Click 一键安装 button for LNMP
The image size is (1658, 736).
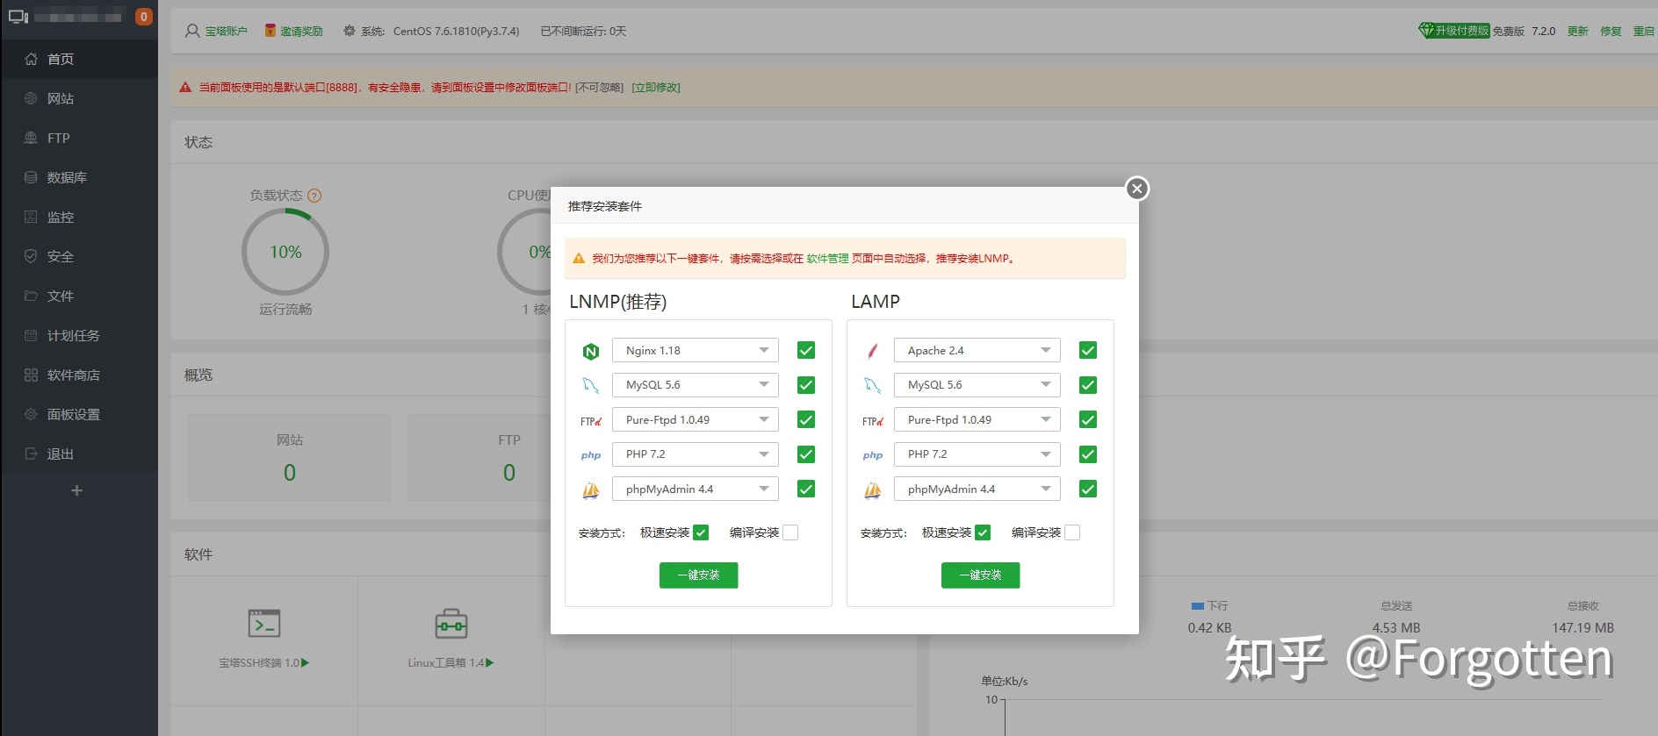click(x=699, y=575)
